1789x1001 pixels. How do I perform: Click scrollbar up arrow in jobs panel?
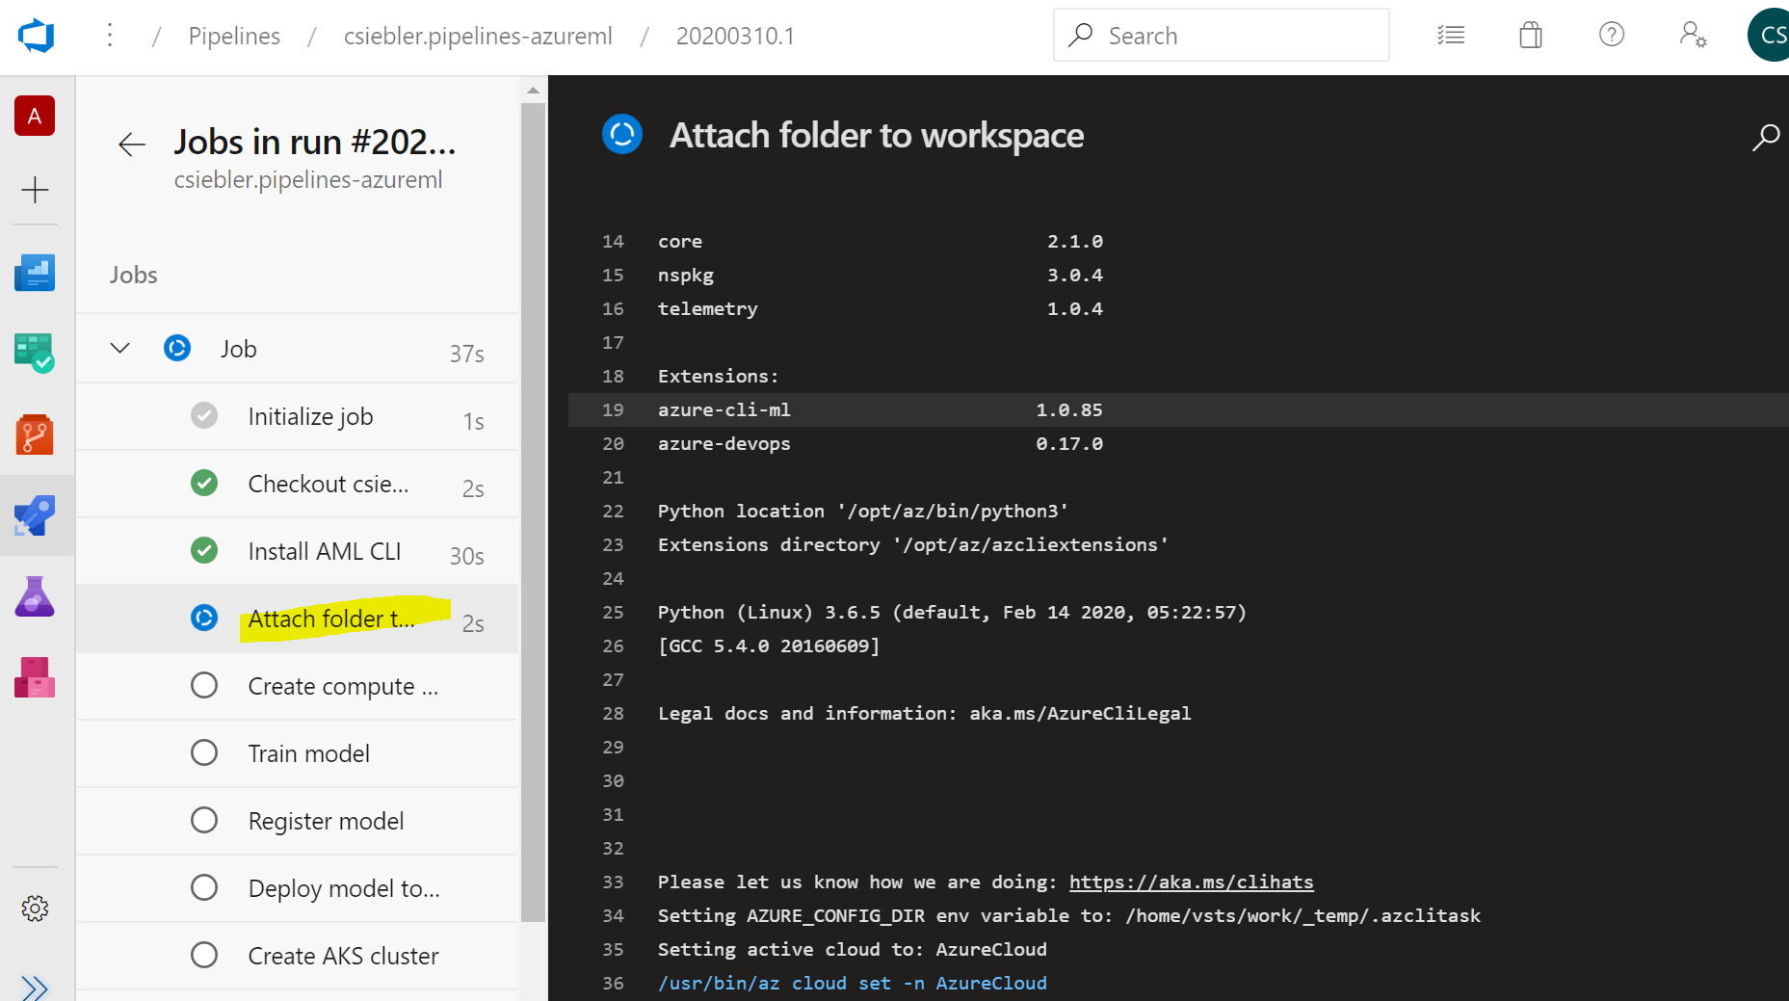(533, 91)
